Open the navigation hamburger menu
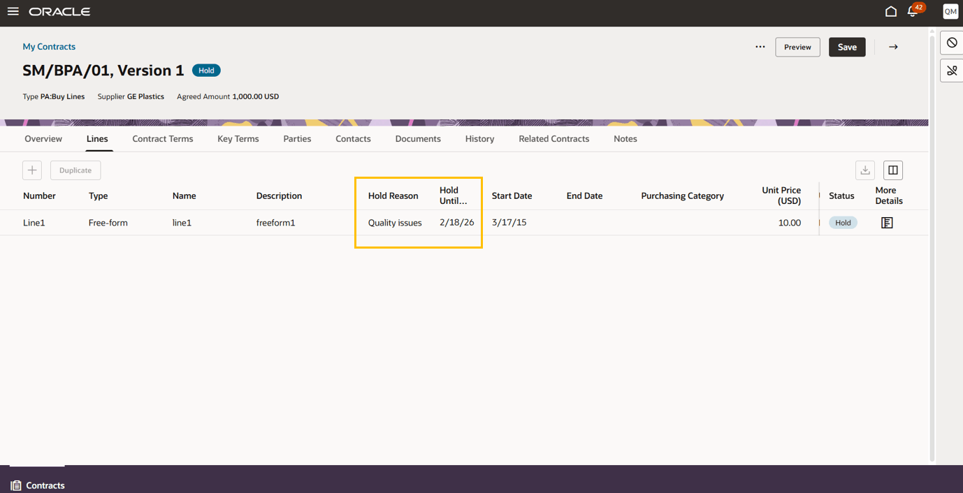 point(13,11)
